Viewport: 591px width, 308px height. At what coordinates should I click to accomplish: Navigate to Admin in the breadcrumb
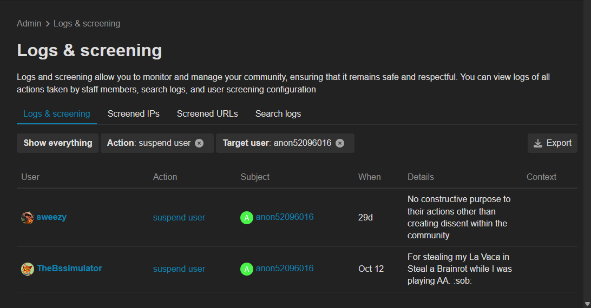(x=29, y=24)
